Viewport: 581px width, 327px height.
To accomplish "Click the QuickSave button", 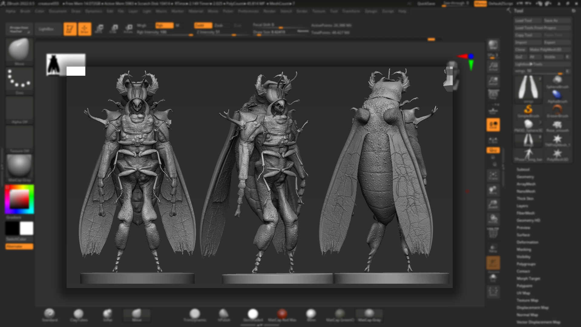I will [426, 4].
